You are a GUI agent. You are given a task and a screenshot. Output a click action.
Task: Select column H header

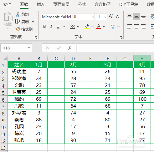click(142, 58)
